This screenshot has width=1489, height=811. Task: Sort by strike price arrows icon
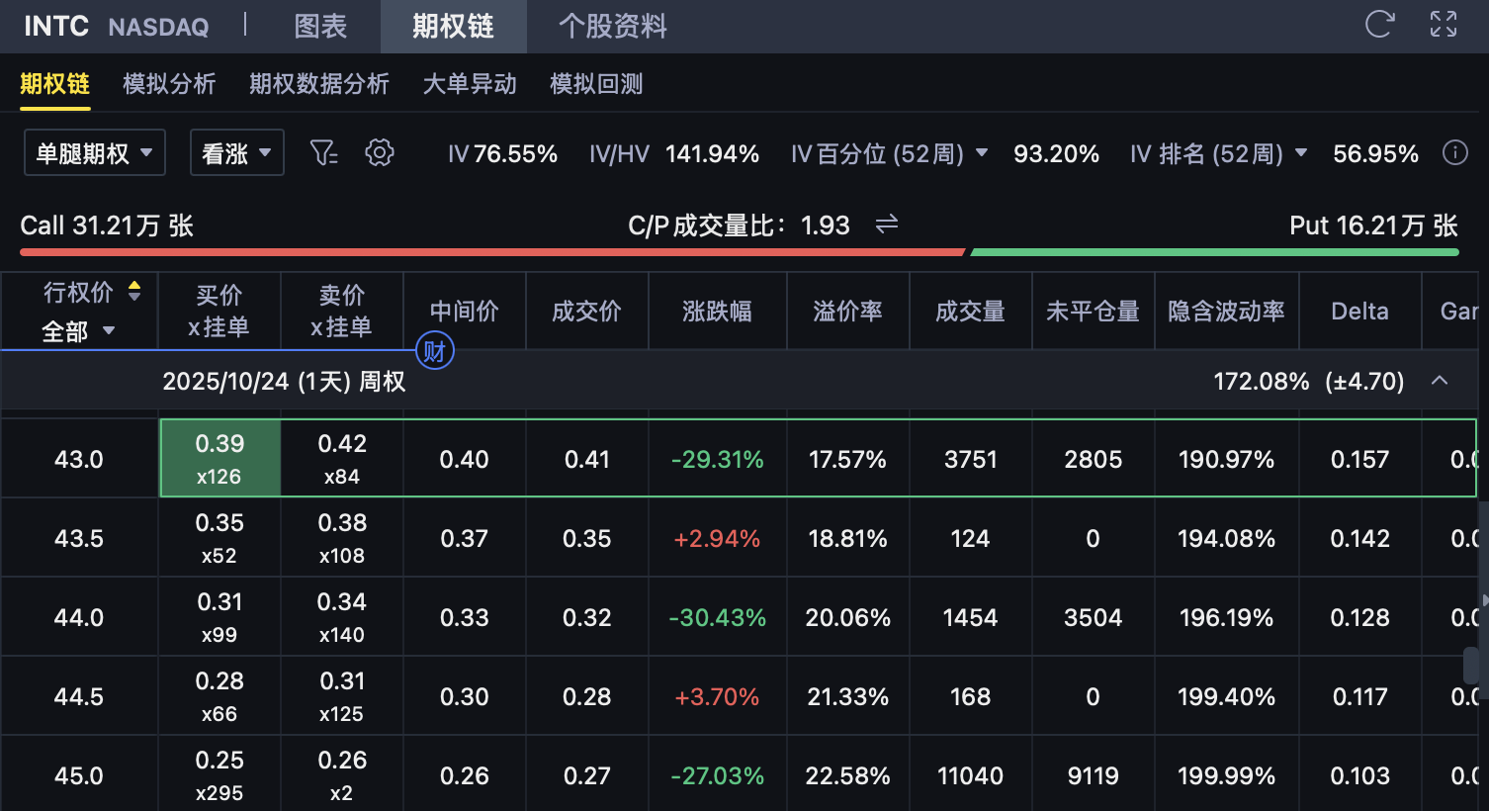134,291
